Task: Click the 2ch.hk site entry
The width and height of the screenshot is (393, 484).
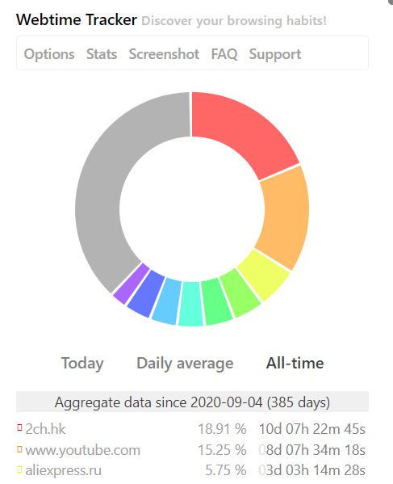Action: click(x=45, y=429)
